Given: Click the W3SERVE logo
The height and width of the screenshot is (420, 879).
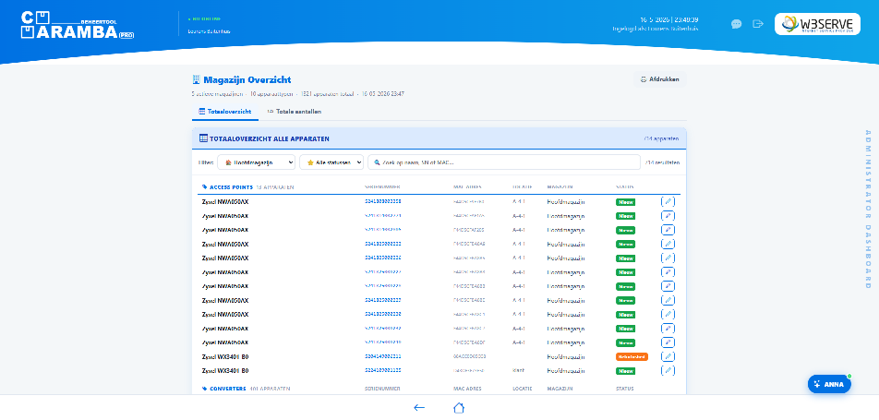Looking at the screenshot, I should click(817, 24).
